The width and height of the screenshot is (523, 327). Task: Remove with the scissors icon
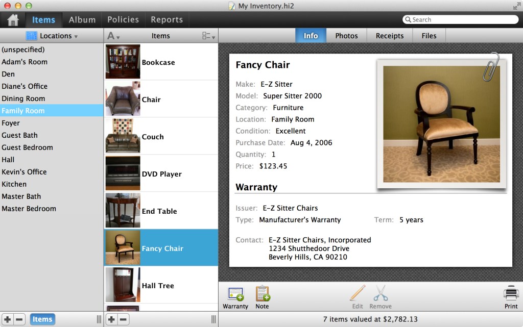pyautogui.click(x=381, y=297)
